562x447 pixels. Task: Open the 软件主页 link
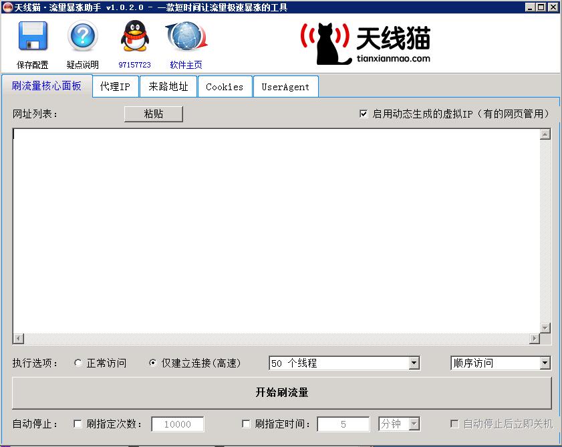(x=186, y=65)
